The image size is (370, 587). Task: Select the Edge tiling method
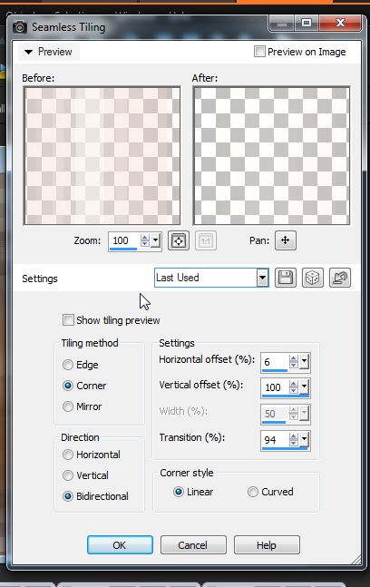68,365
